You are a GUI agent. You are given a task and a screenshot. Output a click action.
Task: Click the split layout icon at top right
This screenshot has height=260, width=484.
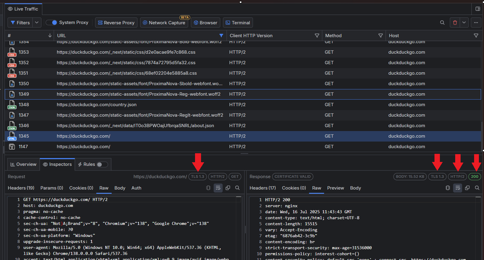click(x=478, y=9)
